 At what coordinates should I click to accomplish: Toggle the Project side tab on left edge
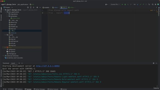point(1,9)
